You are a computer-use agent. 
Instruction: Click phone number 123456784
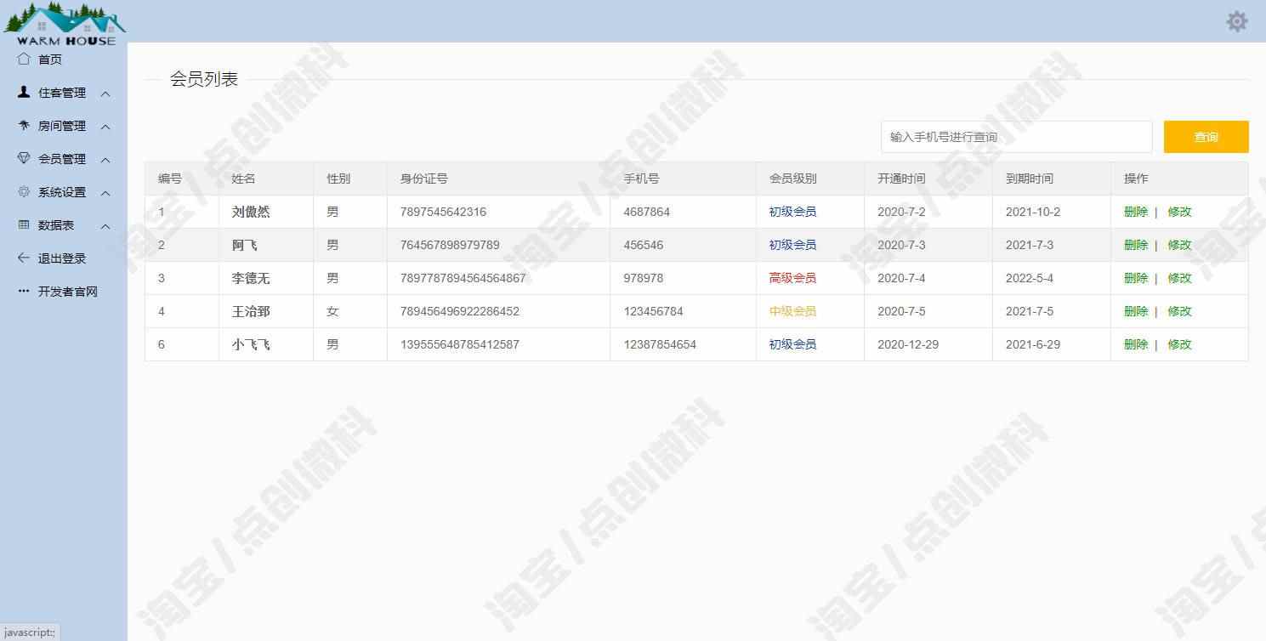653,311
